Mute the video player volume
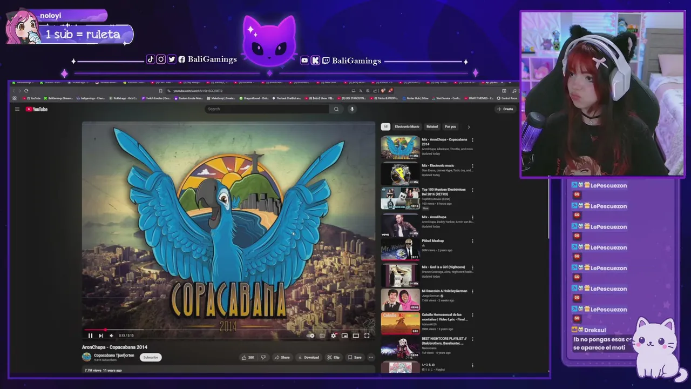The image size is (691, 389). click(x=111, y=336)
